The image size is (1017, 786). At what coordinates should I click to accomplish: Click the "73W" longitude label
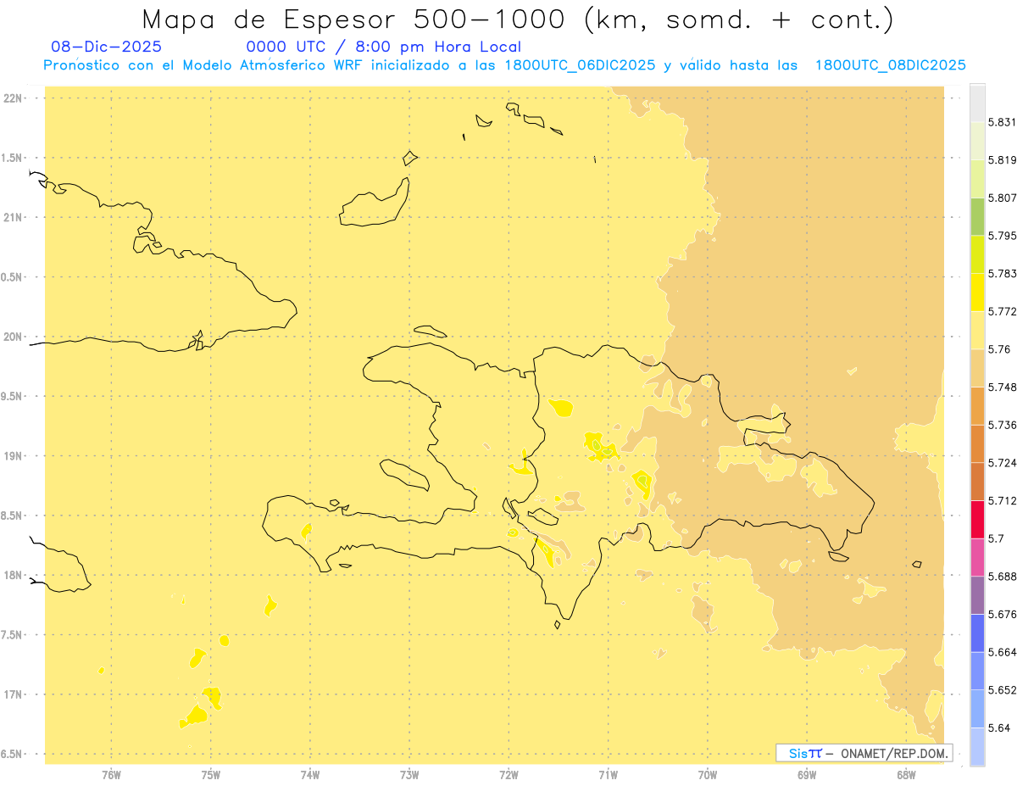pyautogui.click(x=409, y=775)
